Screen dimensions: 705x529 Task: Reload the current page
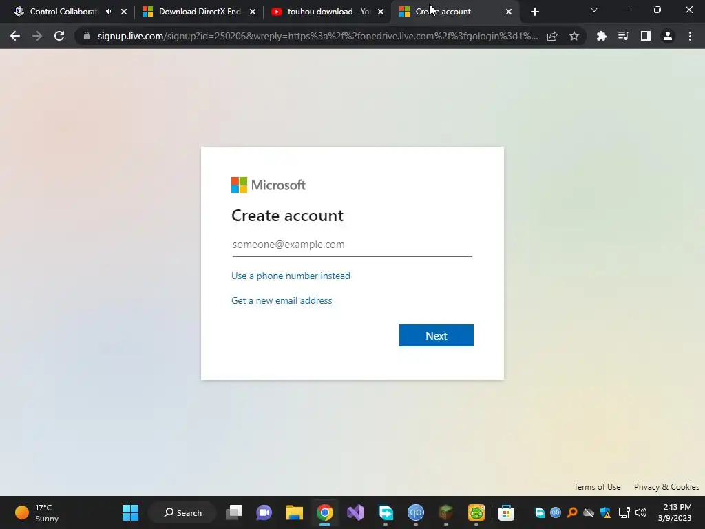pos(59,36)
